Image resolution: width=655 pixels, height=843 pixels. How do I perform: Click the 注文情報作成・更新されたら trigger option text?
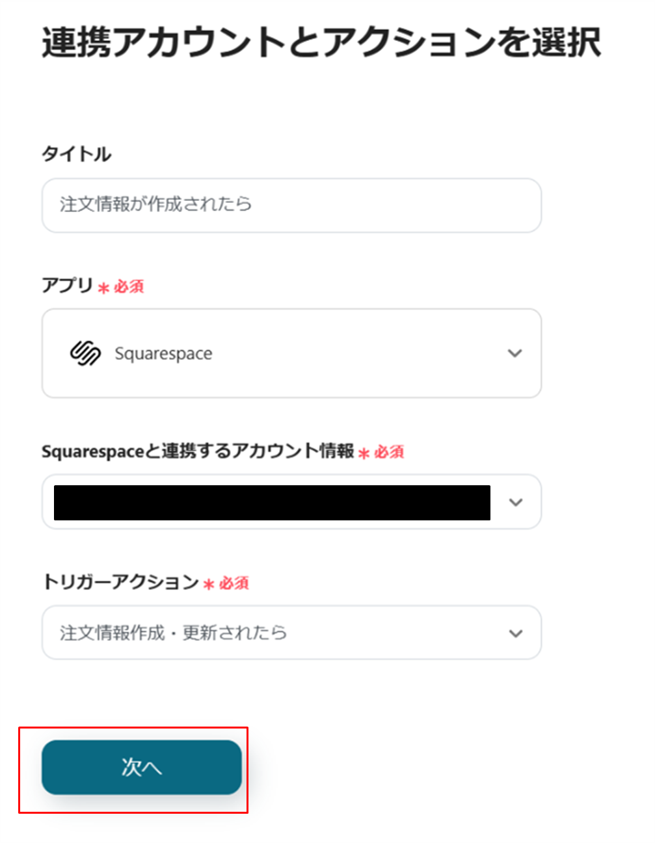pyautogui.click(x=173, y=633)
